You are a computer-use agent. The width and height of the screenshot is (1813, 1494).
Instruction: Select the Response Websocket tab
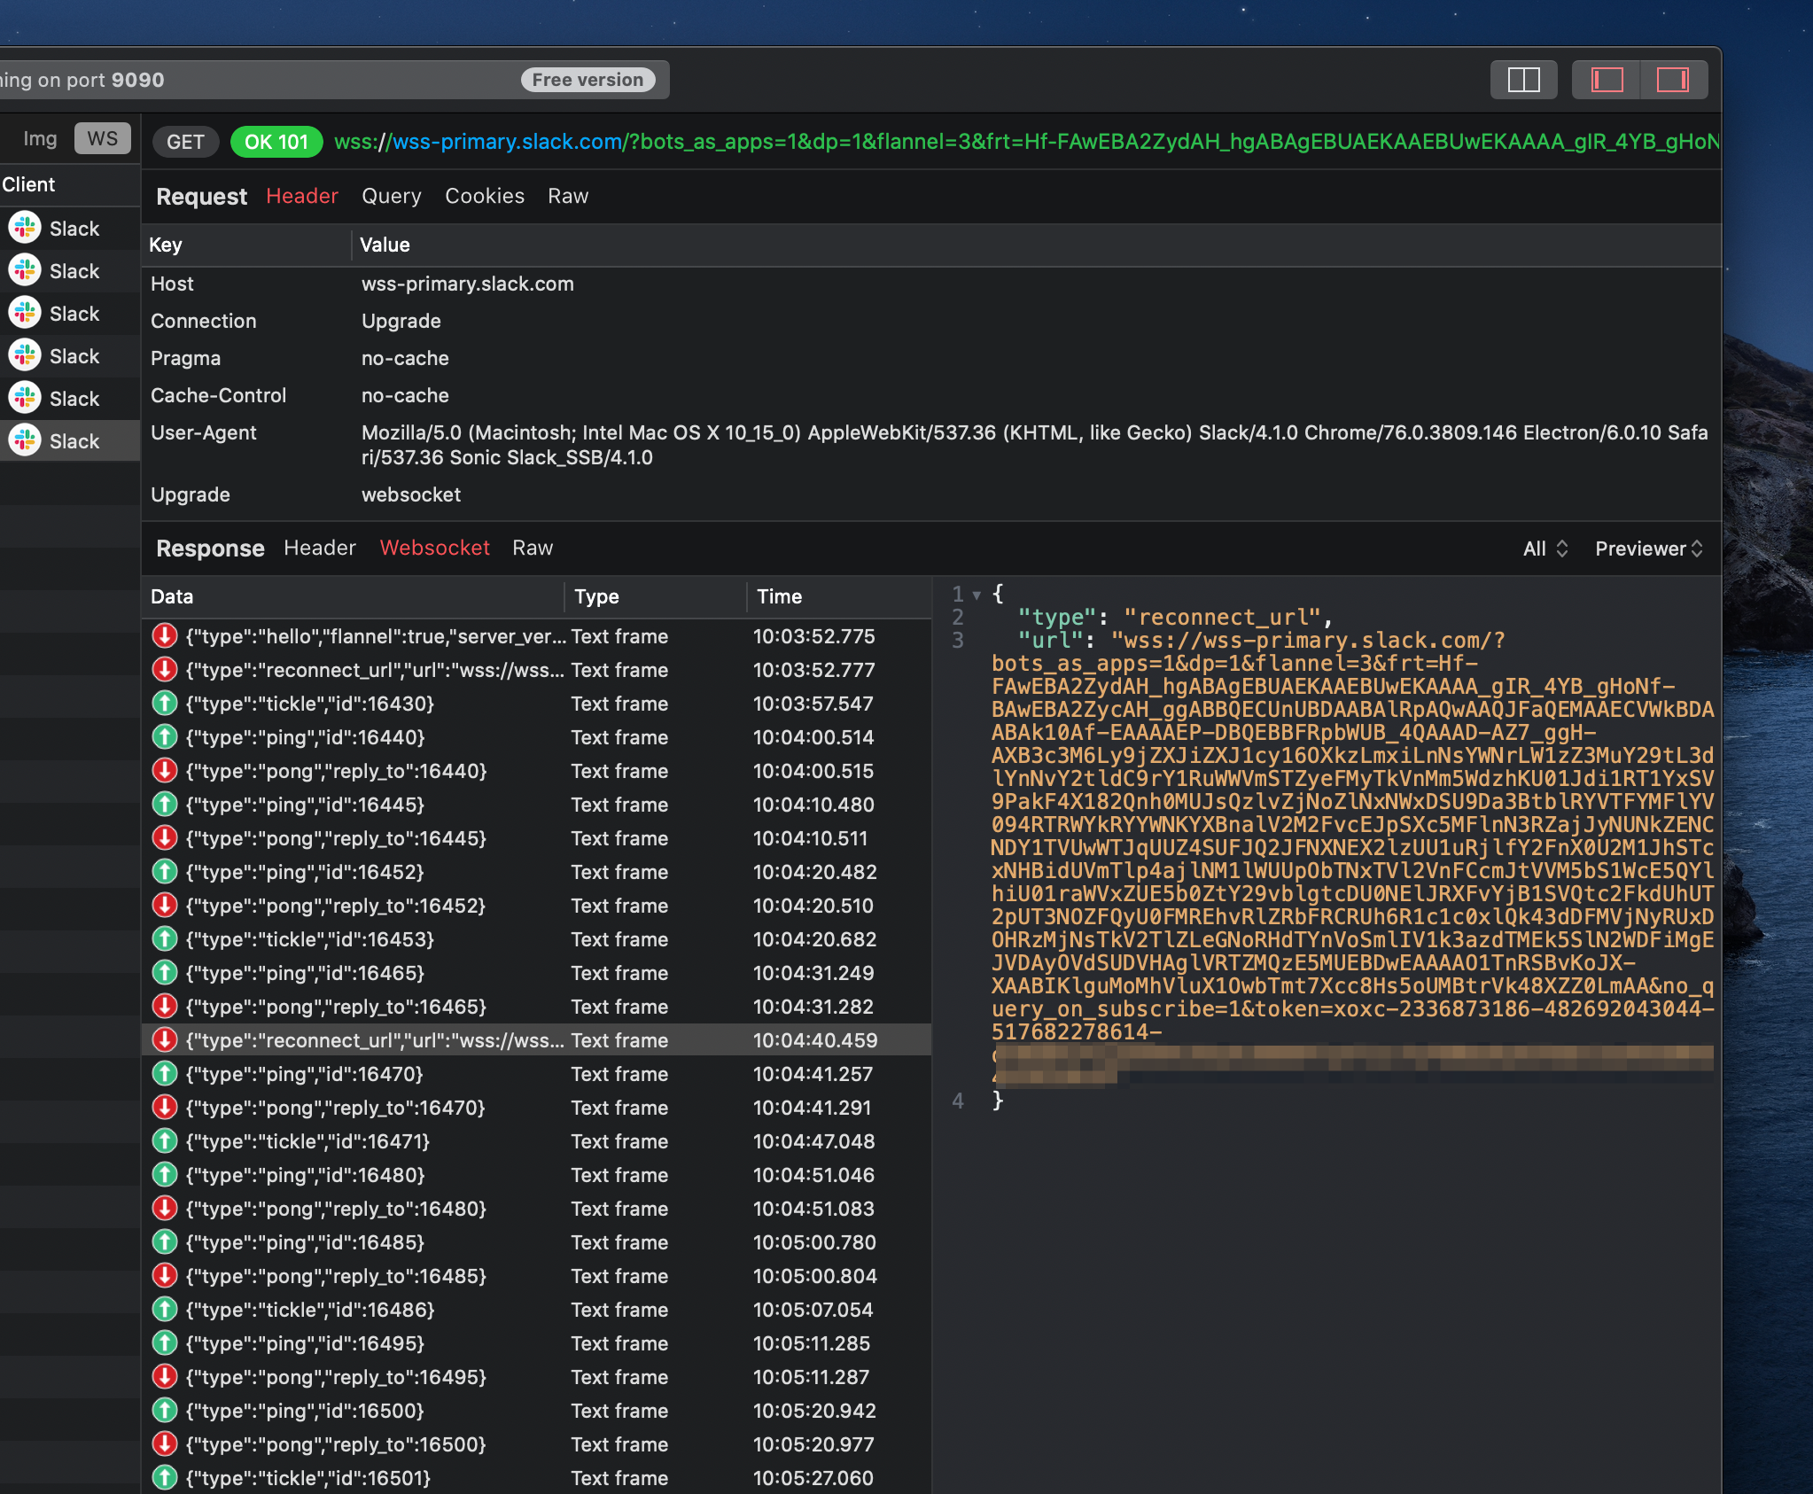tap(434, 548)
